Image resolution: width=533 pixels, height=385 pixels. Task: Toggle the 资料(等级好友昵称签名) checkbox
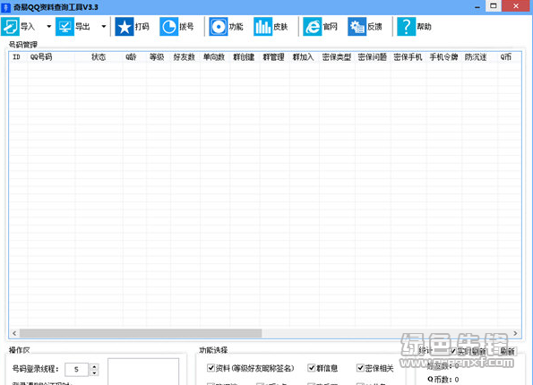(211, 368)
